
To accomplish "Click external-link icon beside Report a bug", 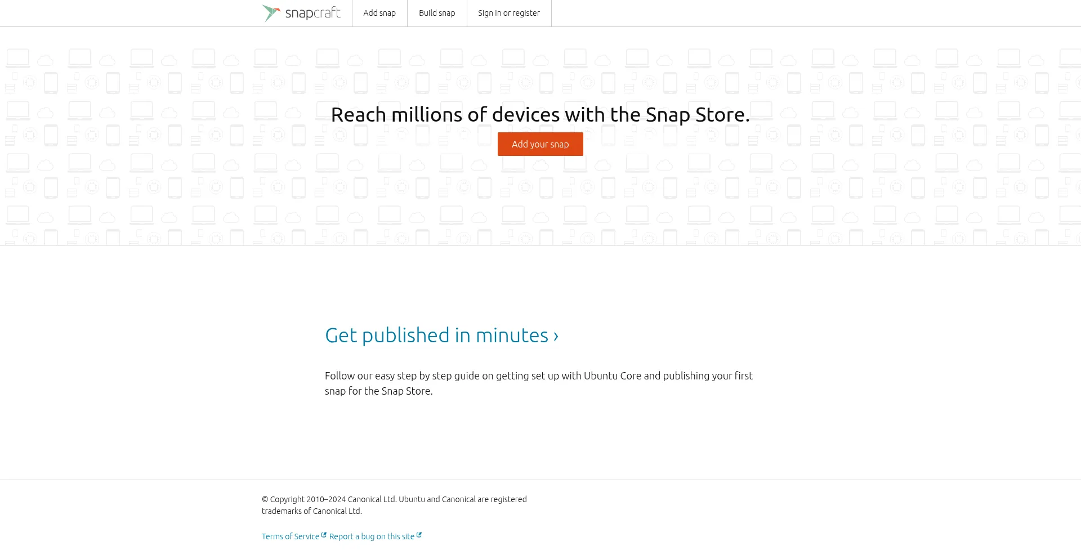I will click(x=419, y=535).
